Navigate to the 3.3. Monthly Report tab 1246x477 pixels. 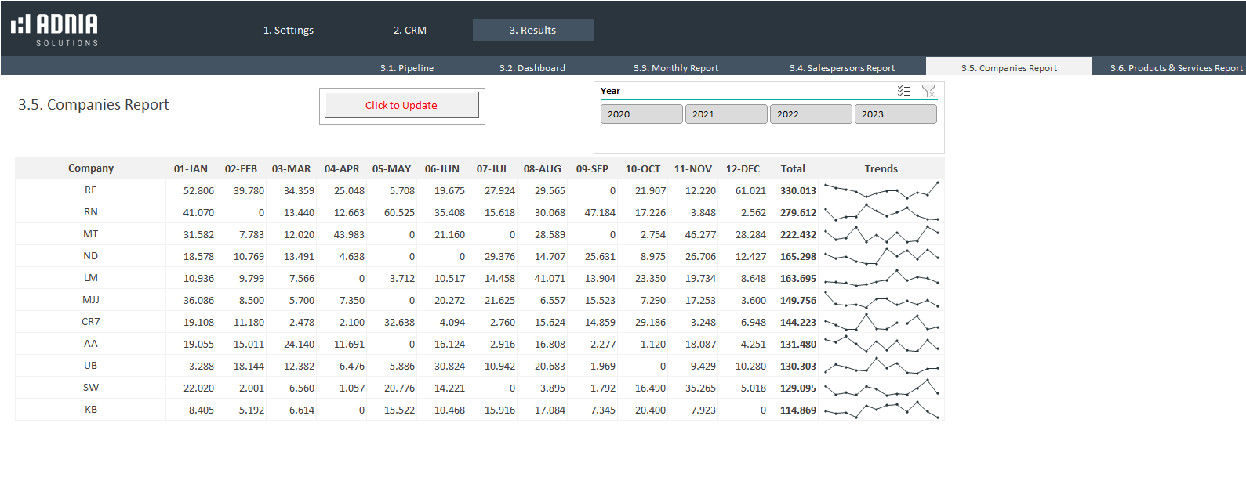click(675, 68)
